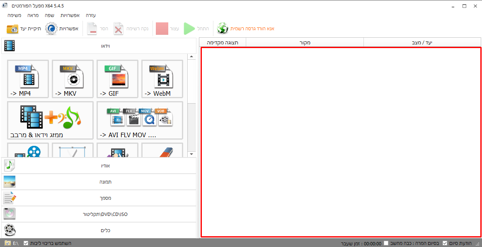This screenshot has width=482, height=247.
Task: Open the אפשרויות menu in menu bar
Action: (x=70, y=15)
